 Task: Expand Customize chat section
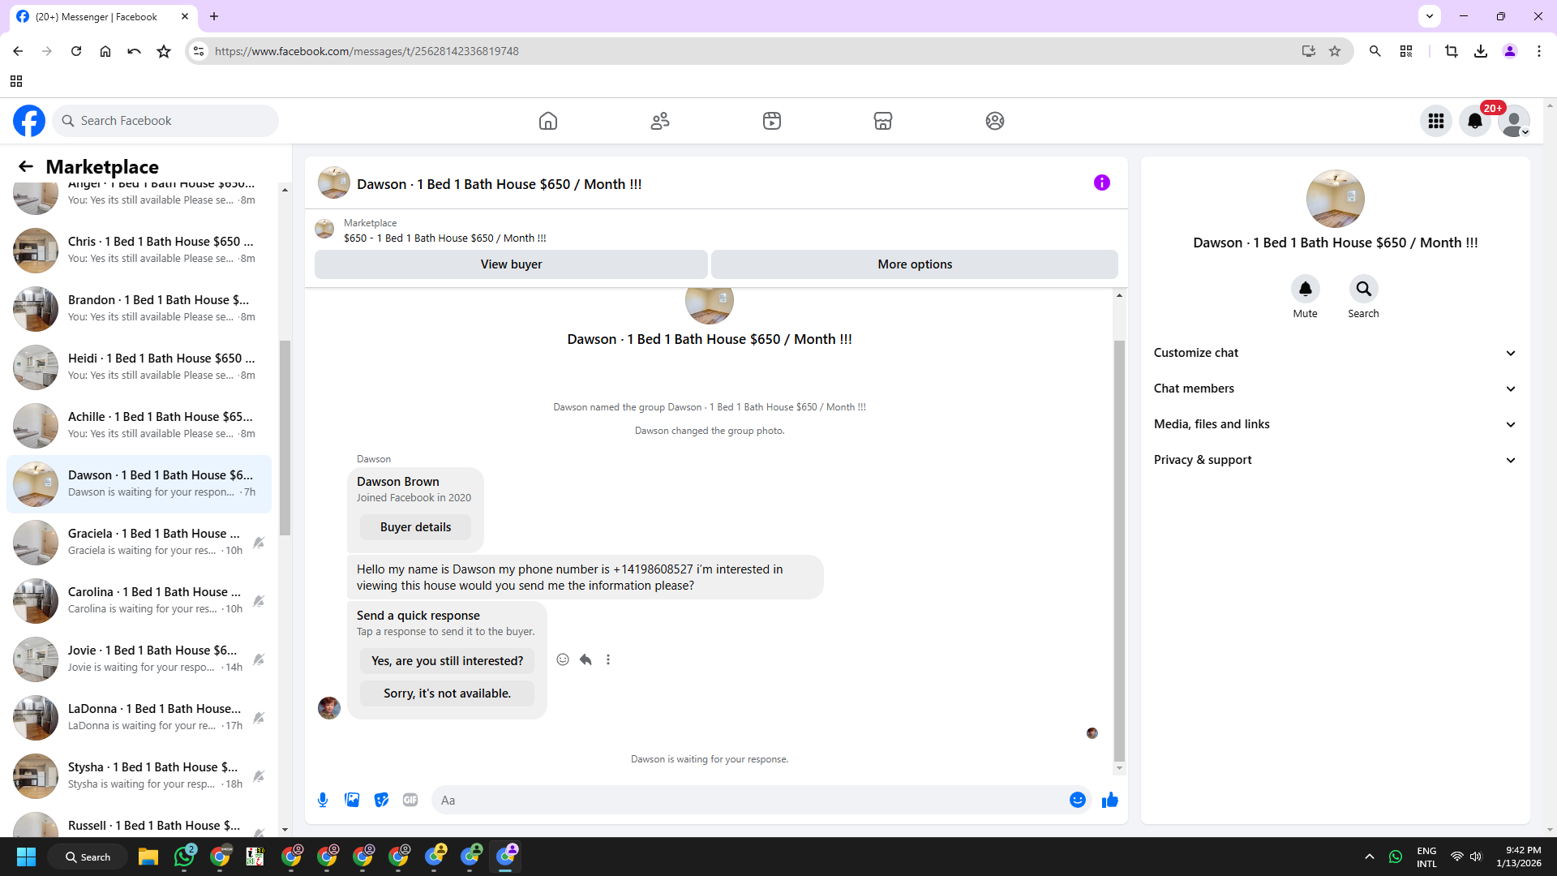(x=1335, y=353)
